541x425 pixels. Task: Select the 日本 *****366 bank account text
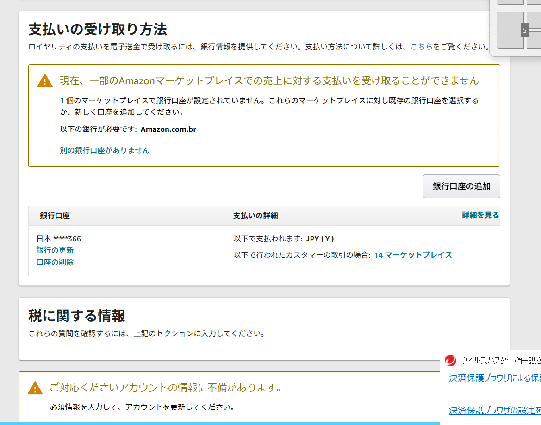tap(59, 239)
